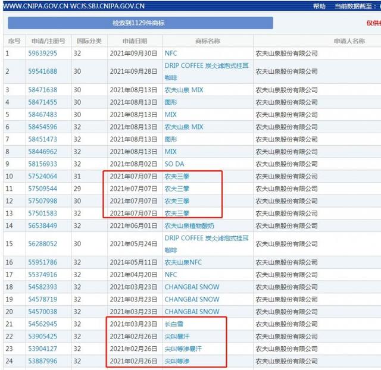Open application number 59639295
The width and height of the screenshot is (381, 370).
point(43,54)
